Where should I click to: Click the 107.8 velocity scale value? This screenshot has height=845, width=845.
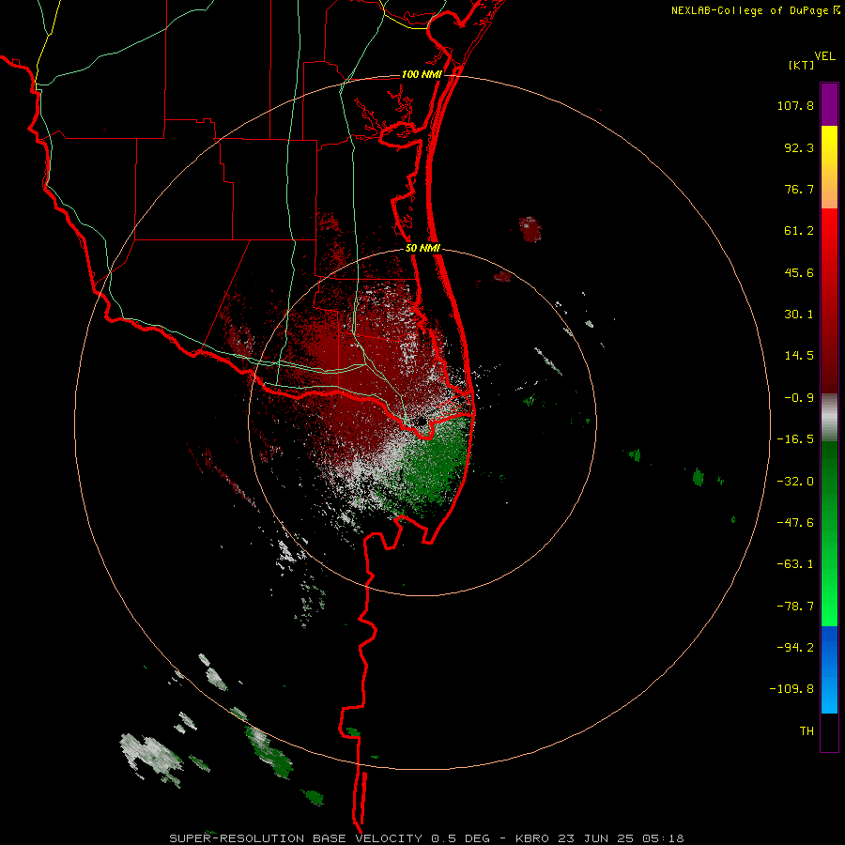click(x=795, y=105)
